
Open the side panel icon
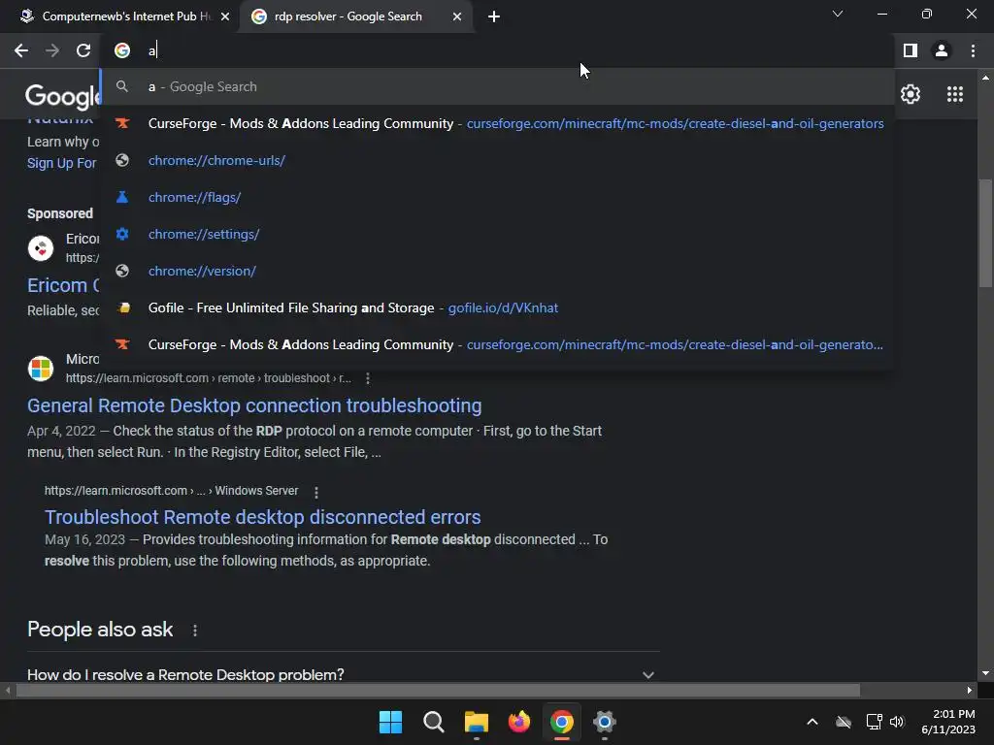911,50
